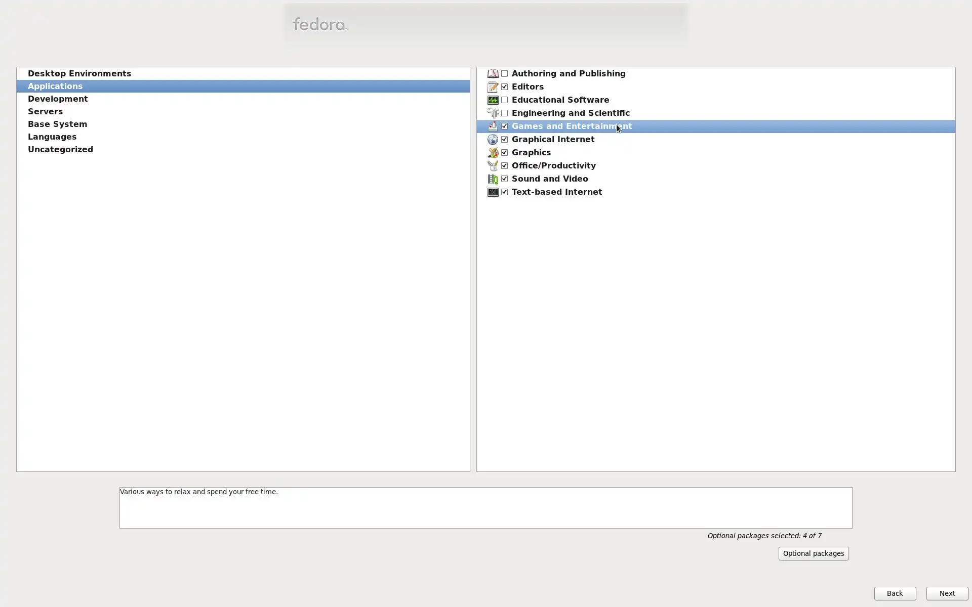Click the Editors notepad icon
The width and height of the screenshot is (972, 607).
pos(493,87)
